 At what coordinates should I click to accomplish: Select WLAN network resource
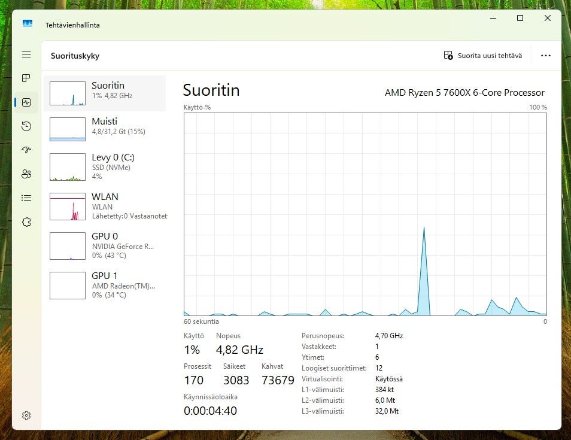pos(105,206)
